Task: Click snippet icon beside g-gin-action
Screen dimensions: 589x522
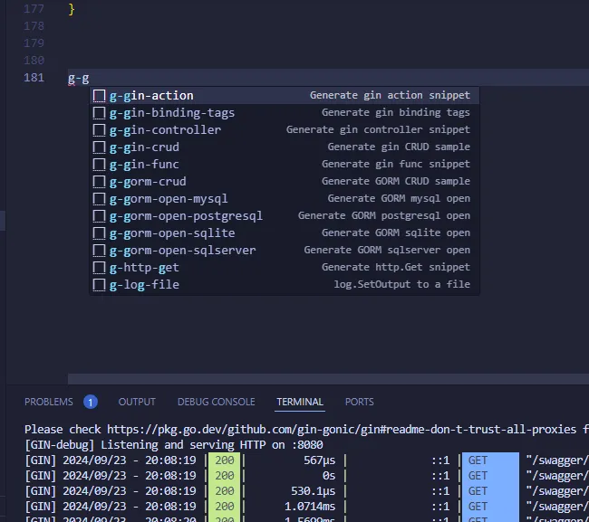Action: [x=100, y=96]
